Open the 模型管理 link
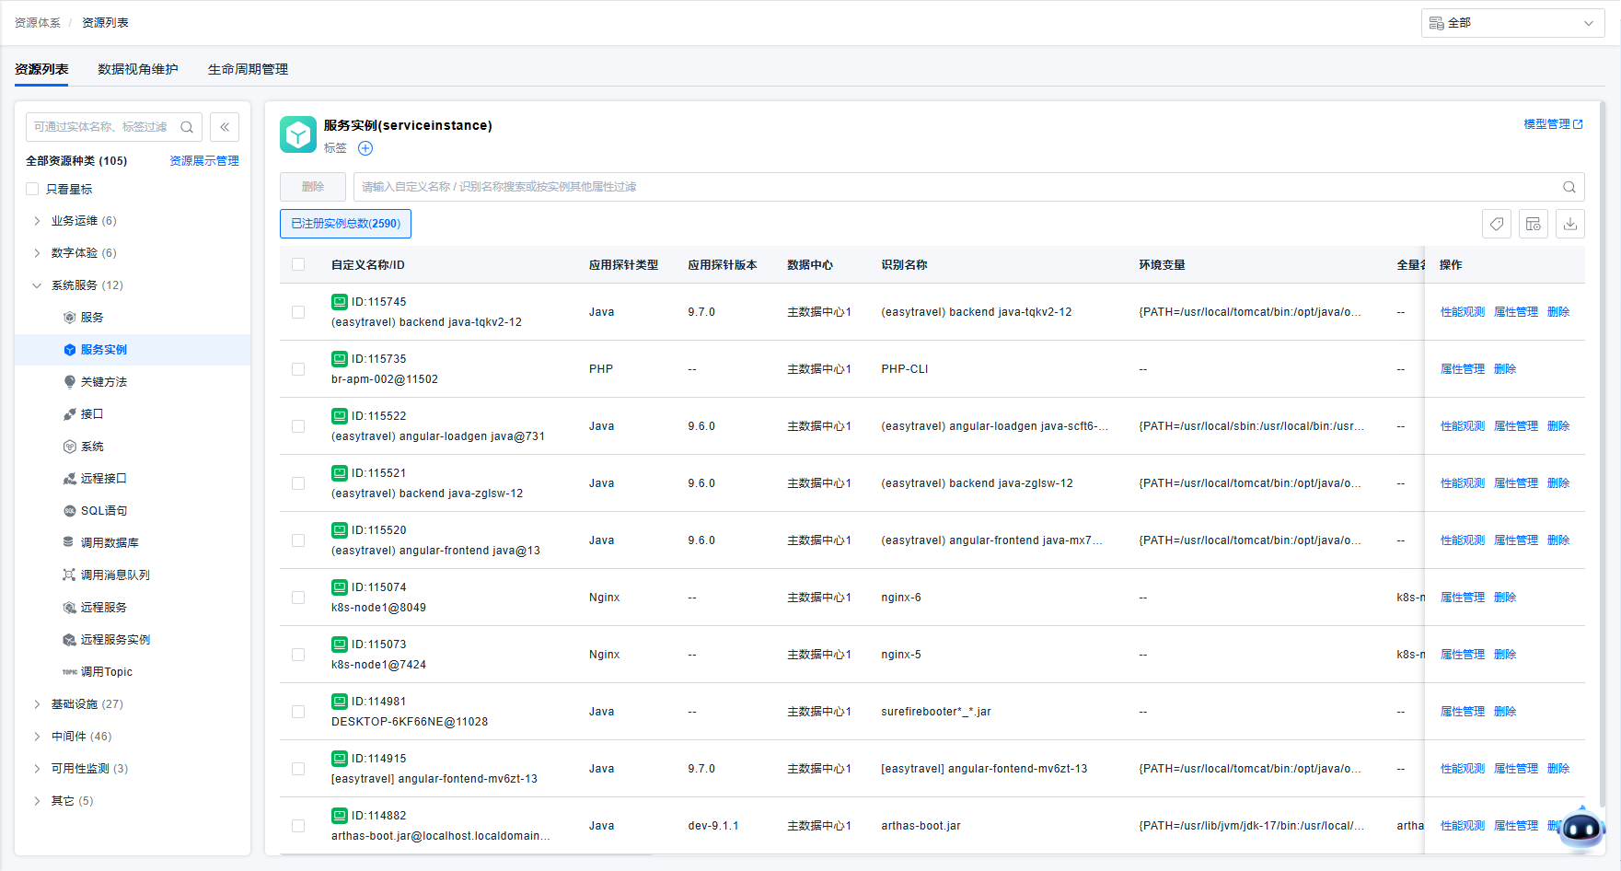 click(x=1552, y=124)
